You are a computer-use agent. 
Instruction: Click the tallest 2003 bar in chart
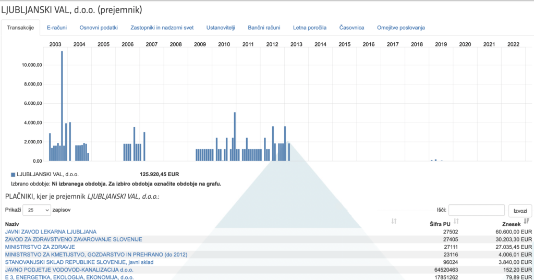point(62,106)
